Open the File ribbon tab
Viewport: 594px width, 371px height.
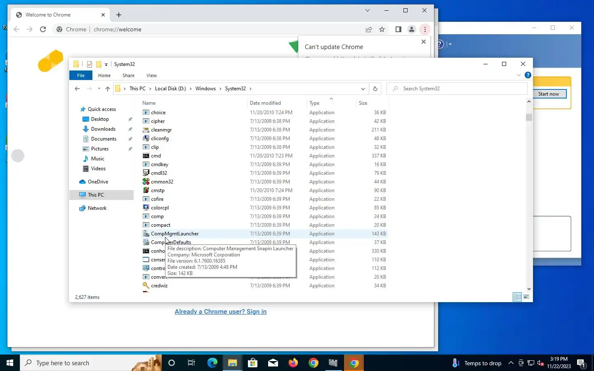81,75
